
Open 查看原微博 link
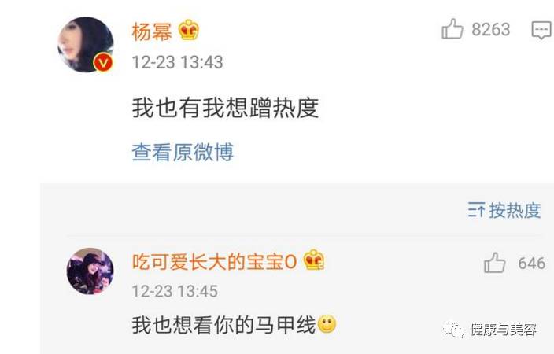coord(183,152)
